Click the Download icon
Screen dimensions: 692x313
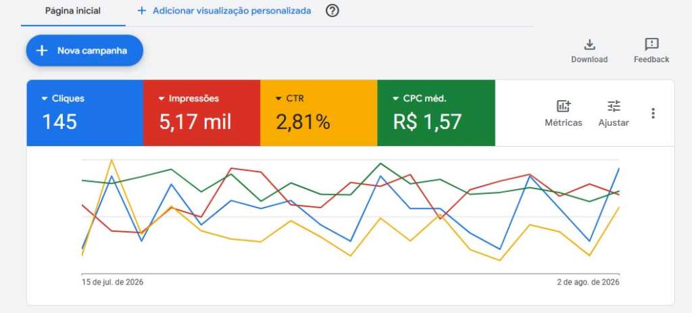(589, 45)
